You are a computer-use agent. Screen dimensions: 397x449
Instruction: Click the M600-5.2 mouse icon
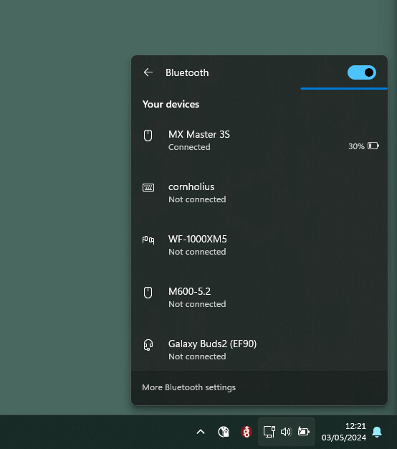[x=148, y=293]
